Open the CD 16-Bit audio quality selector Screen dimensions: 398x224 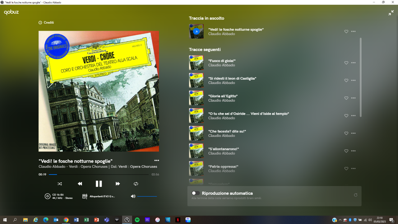pyautogui.click(x=59, y=196)
